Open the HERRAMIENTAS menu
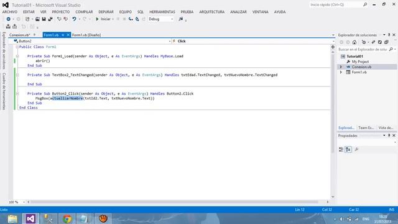This screenshot has height=224, width=398. 162,12
